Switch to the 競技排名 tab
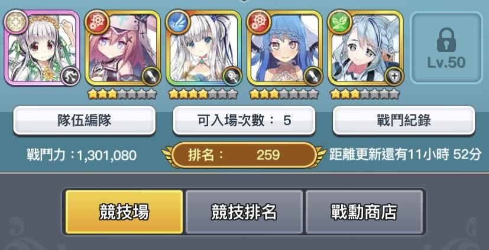This screenshot has height=250, width=489. point(244,212)
